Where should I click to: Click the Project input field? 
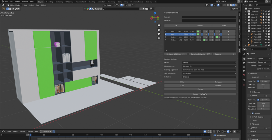click(x=209, y=17)
